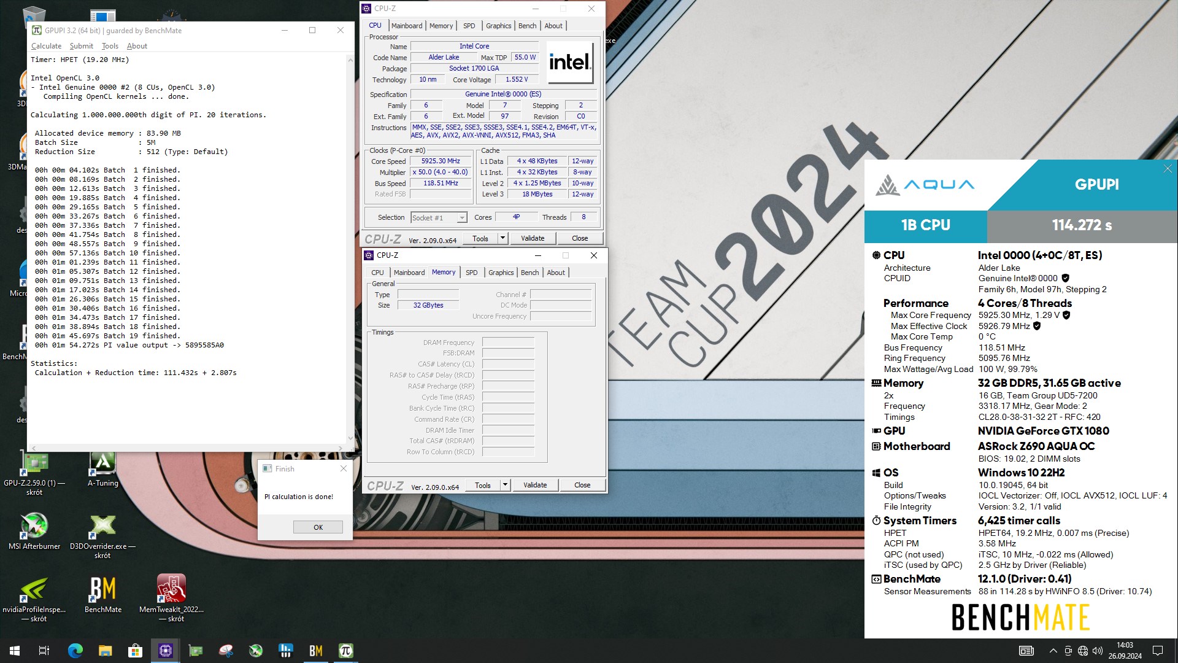Viewport: 1178px width, 663px height.
Task: Open the GPU-Z taskbar icon
Action: (195, 651)
